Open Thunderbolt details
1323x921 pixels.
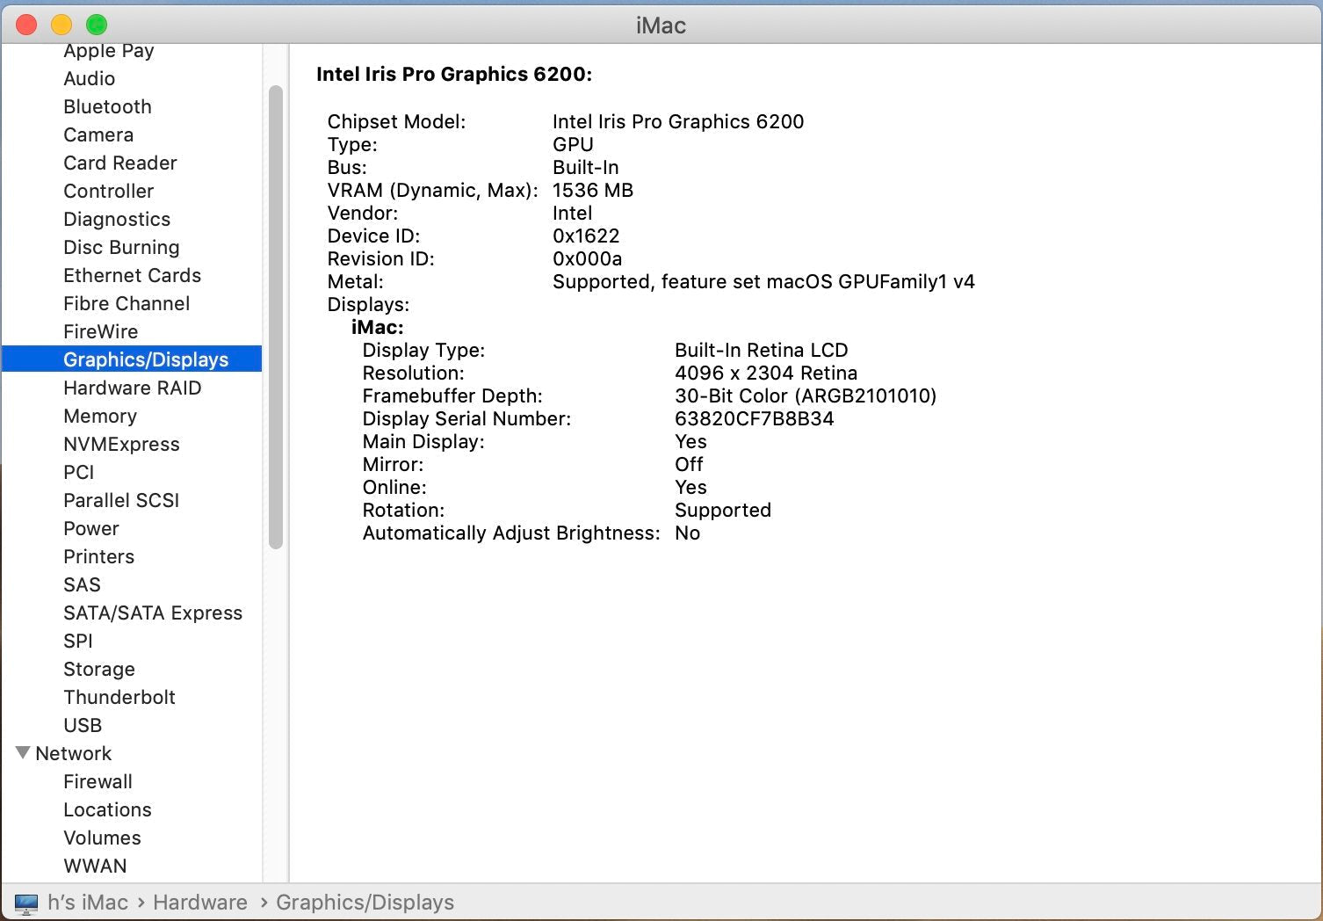click(119, 697)
